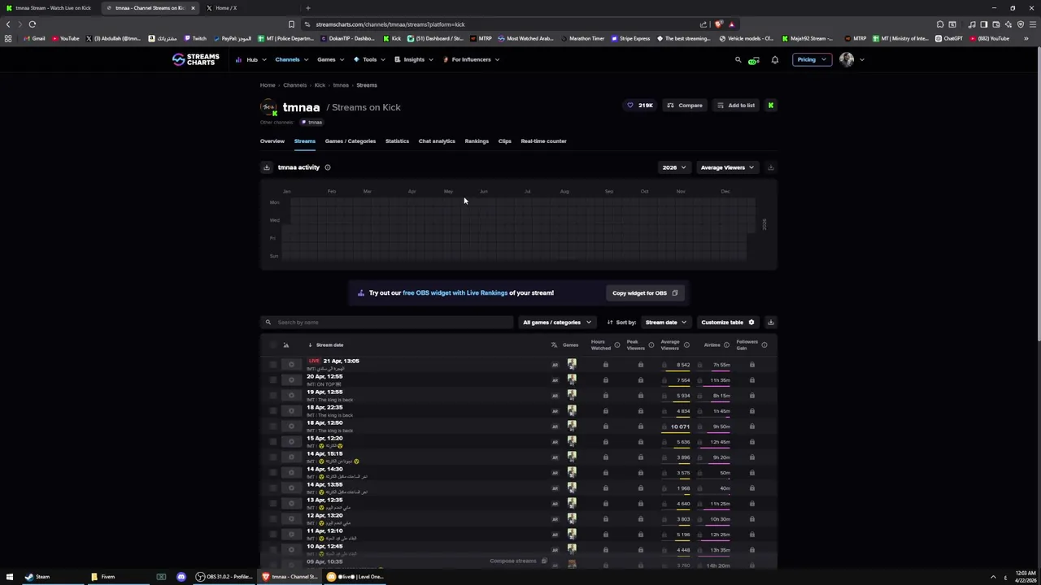Download tmnaa activity using left download icon

click(266, 167)
